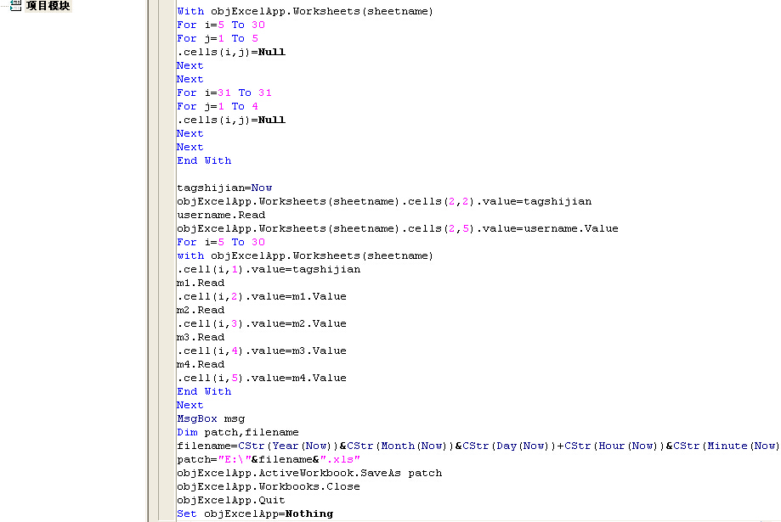781x522 pixels.
Task: Click the '.cell(i,4).value=m3.Value' line
Action: [262, 351]
